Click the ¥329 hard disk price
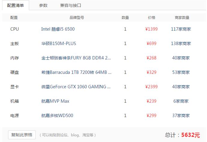207x142 pixels. point(151,72)
